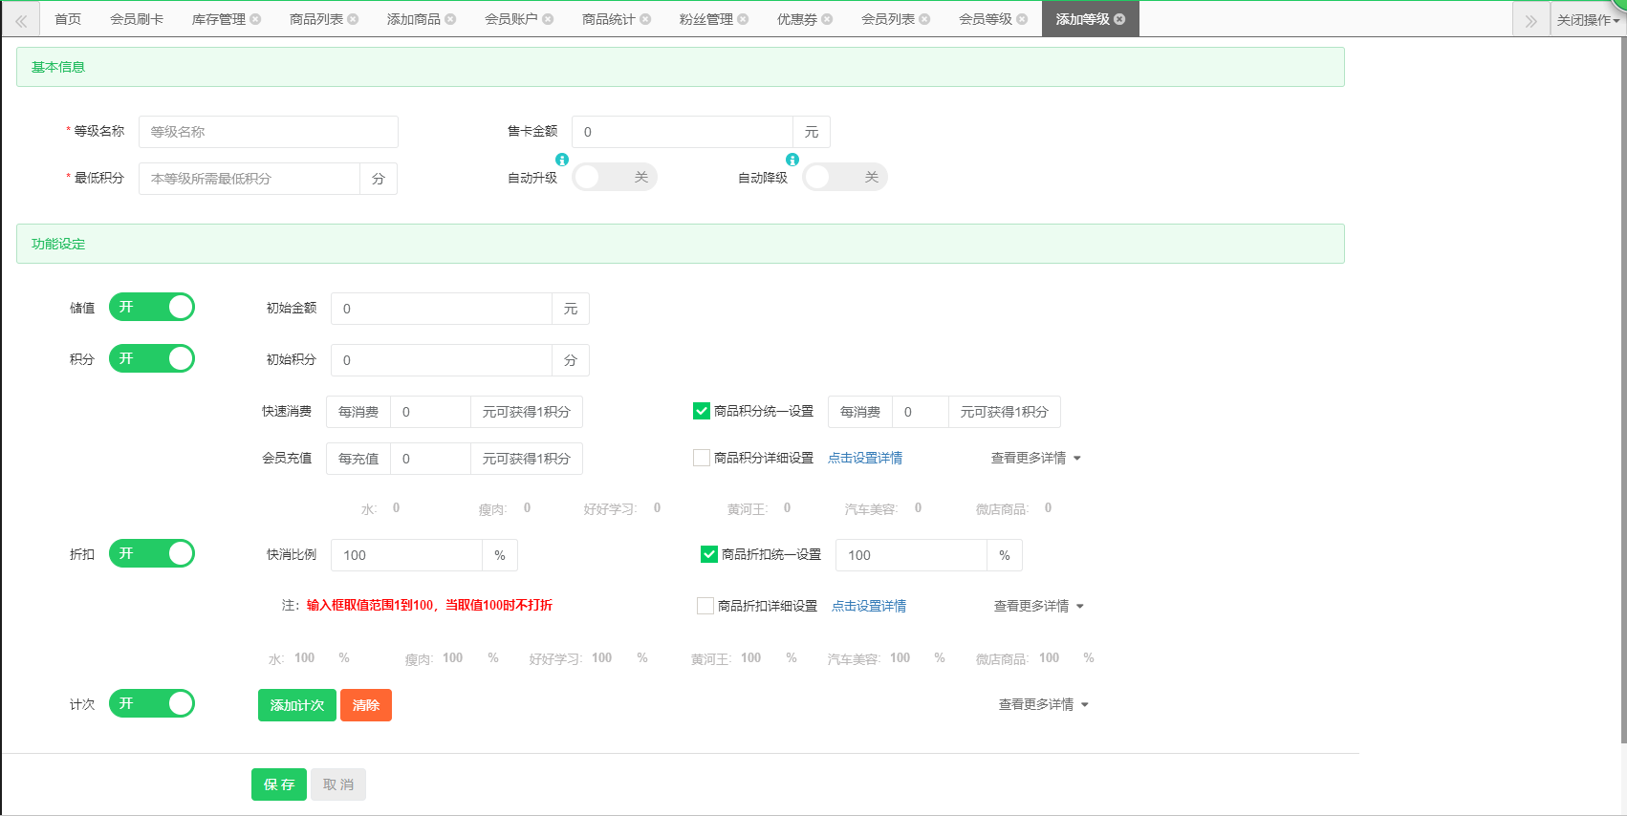
Task: Close the 会员账户 tab via its x icon
Action: tap(548, 19)
